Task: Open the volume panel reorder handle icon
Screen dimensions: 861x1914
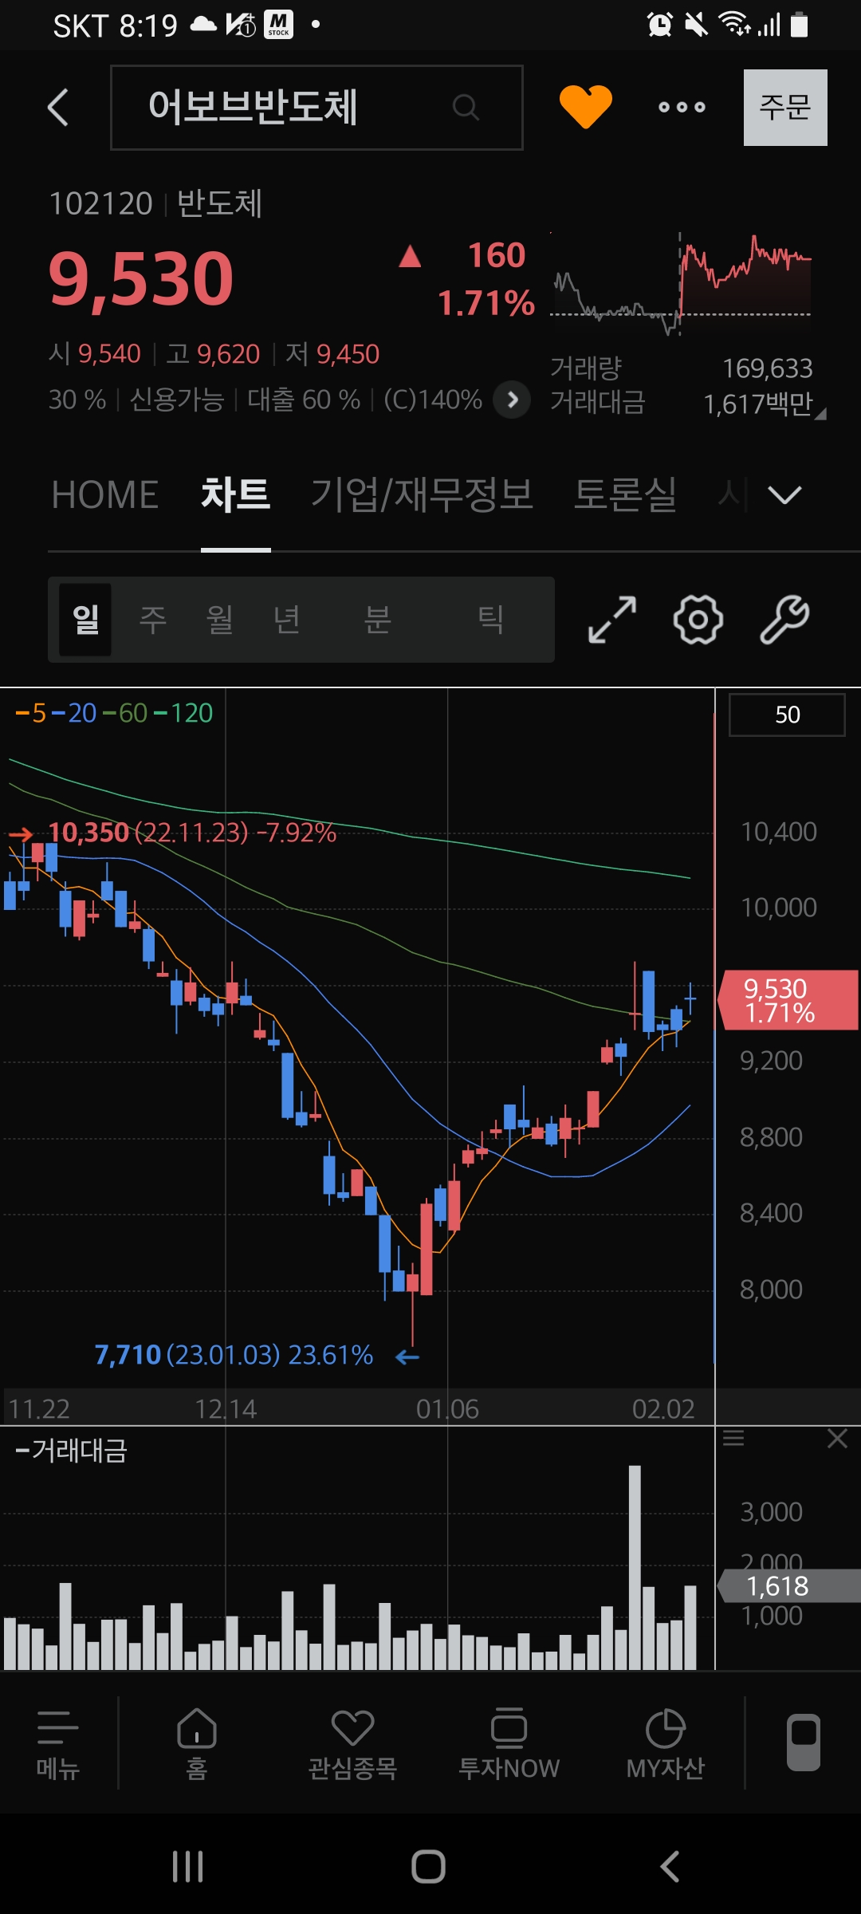Action: [733, 1439]
